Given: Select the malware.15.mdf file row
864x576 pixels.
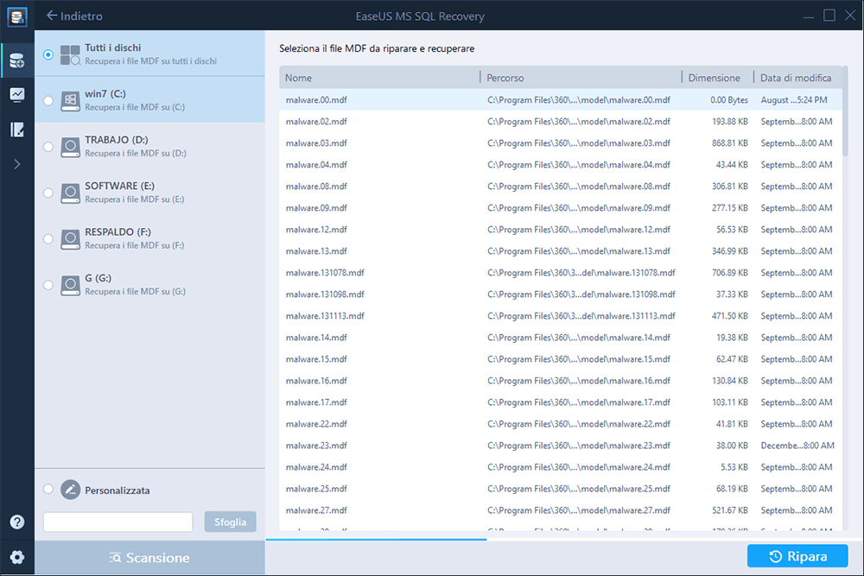Looking at the screenshot, I should click(561, 359).
